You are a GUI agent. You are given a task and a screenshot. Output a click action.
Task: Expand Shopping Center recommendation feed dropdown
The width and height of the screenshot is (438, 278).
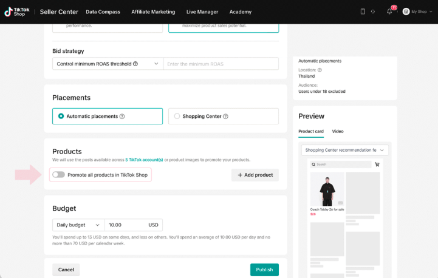pos(344,150)
